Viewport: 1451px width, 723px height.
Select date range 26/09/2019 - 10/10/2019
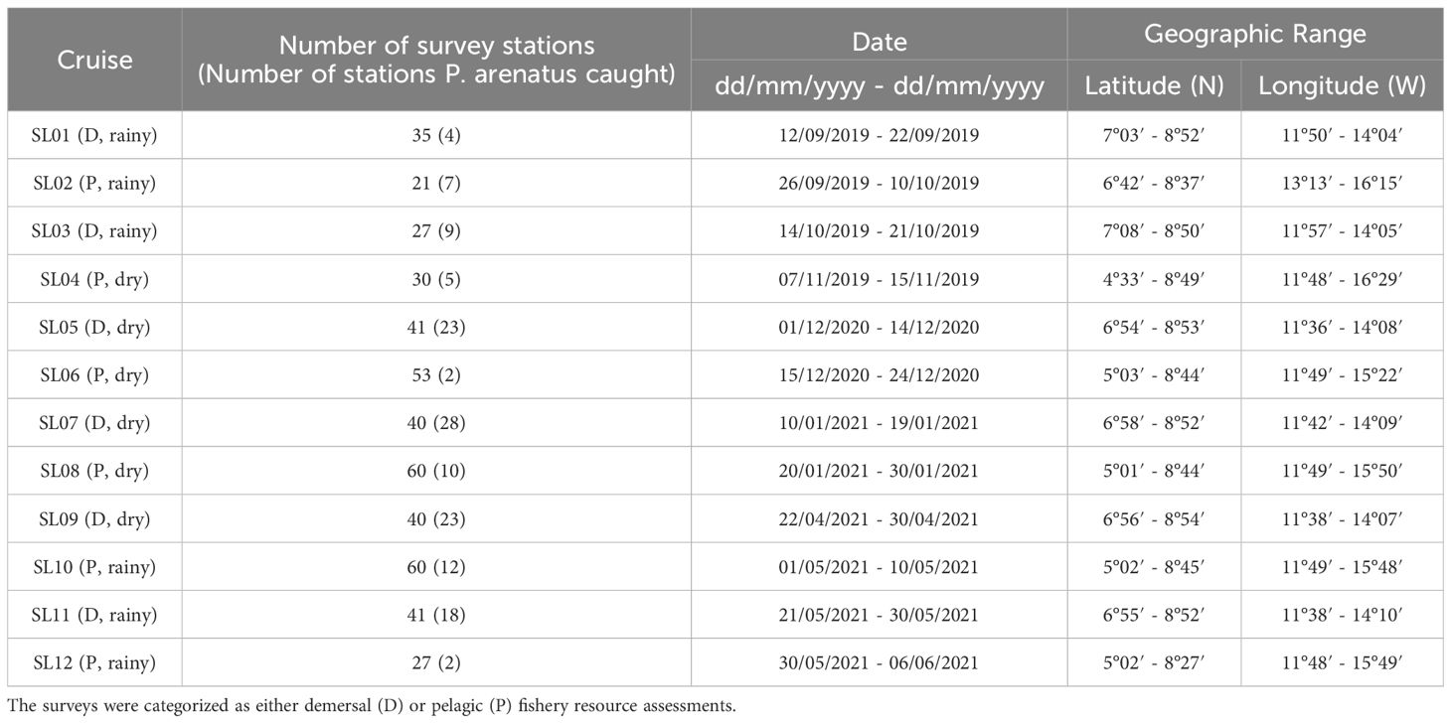(x=880, y=184)
